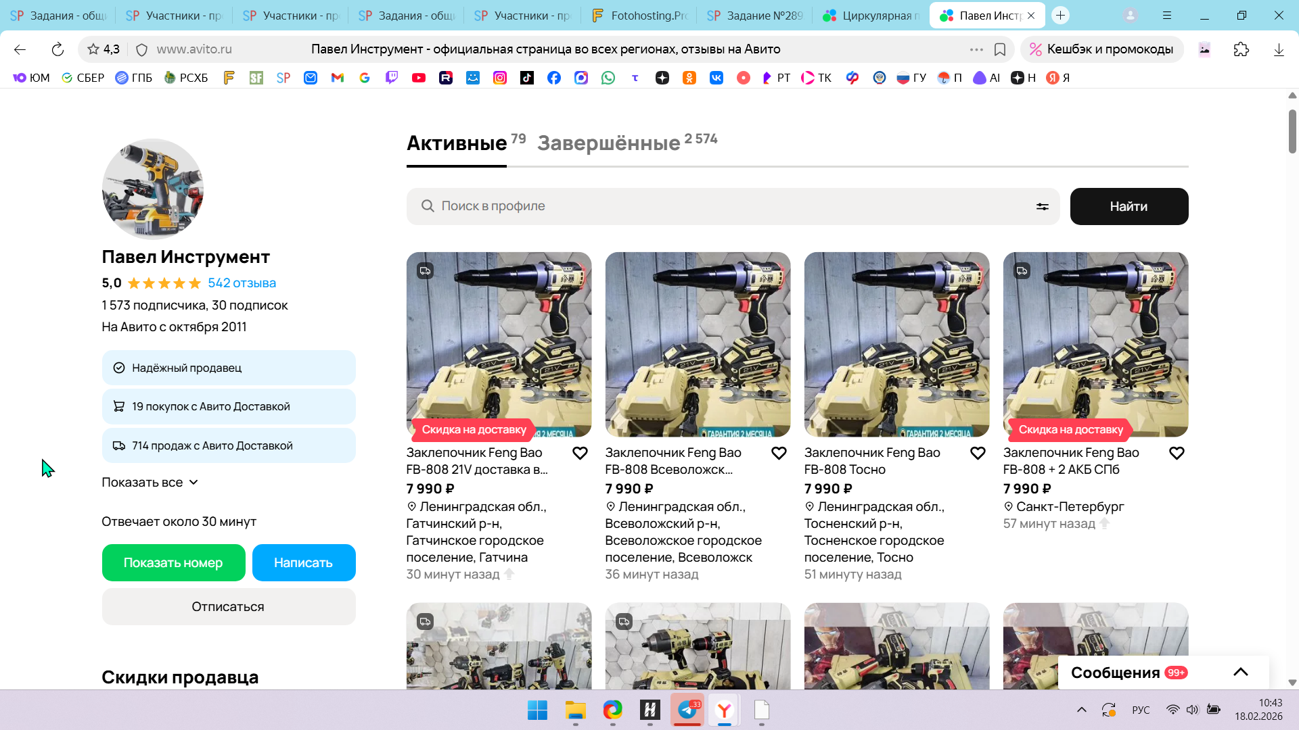Click the Показать номер button
Image resolution: width=1299 pixels, height=730 pixels.
coord(173,563)
